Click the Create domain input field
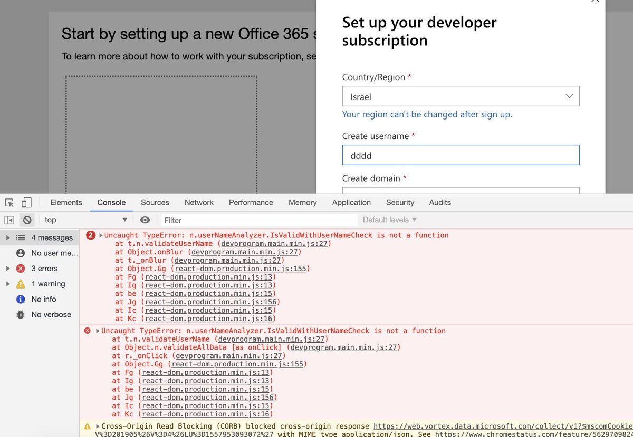 (461, 191)
